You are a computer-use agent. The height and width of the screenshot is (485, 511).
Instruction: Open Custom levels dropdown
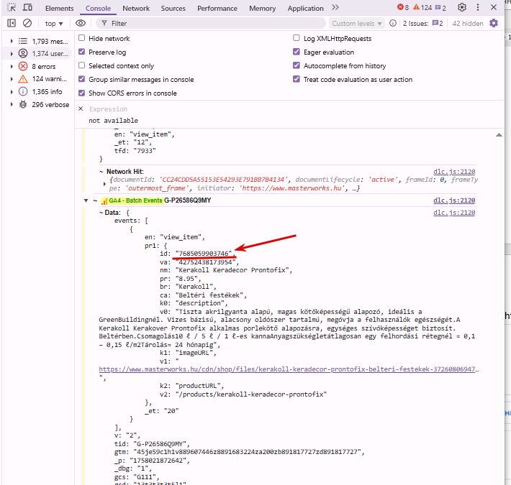[x=357, y=24]
